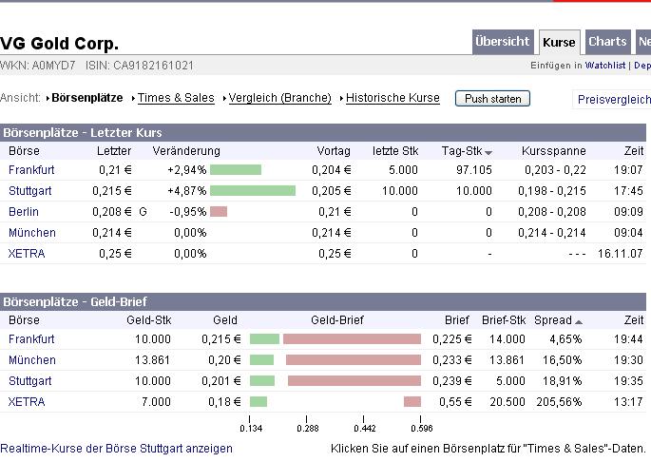Click Stuttgart in Geld-Brief table
The height and width of the screenshot is (462, 651).
pos(29,380)
